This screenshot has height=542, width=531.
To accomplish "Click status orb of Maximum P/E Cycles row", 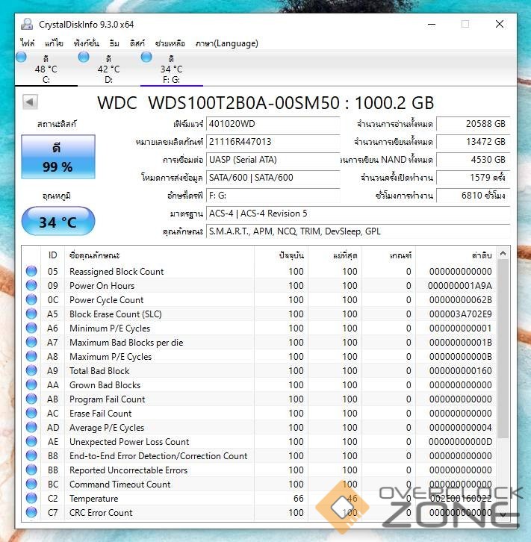I will [31, 356].
